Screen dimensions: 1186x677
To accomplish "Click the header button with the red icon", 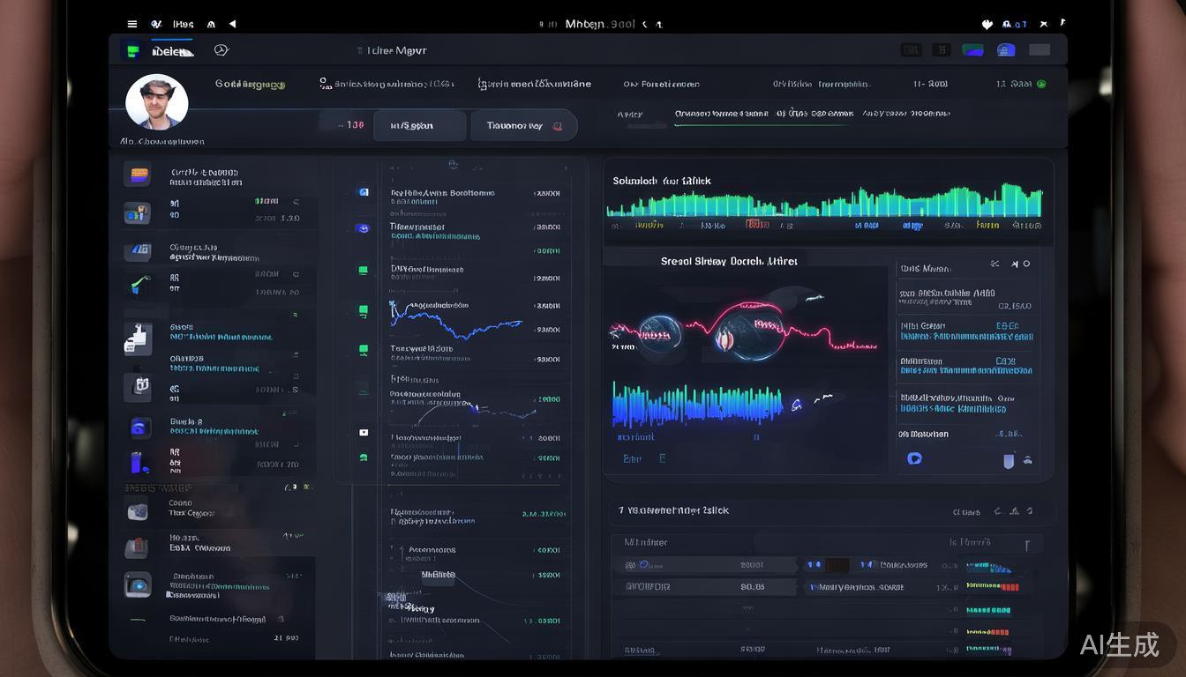I will 524,126.
